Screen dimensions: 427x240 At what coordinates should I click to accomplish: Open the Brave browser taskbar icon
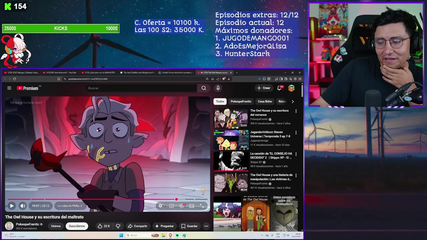tap(170, 235)
